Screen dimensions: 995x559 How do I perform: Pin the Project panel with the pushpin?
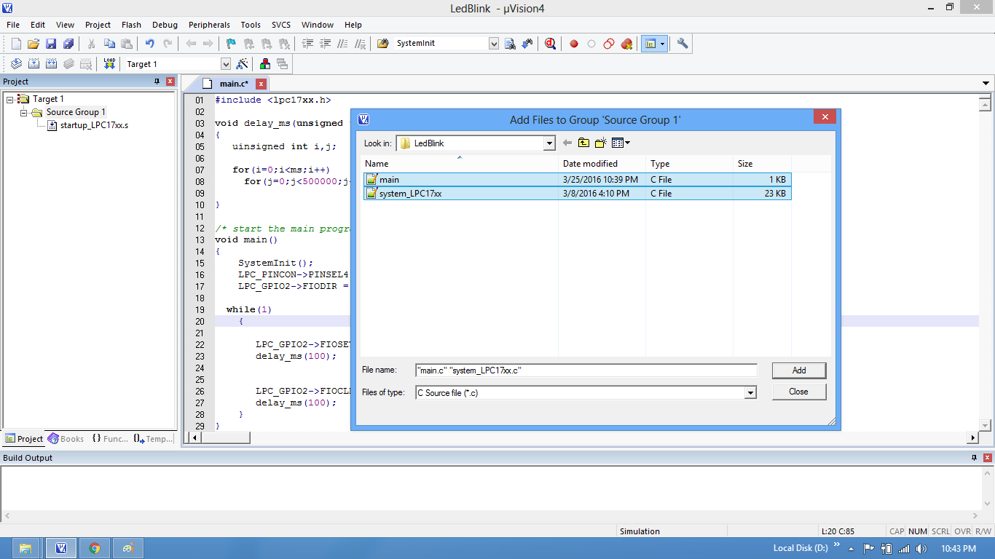(157, 82)
